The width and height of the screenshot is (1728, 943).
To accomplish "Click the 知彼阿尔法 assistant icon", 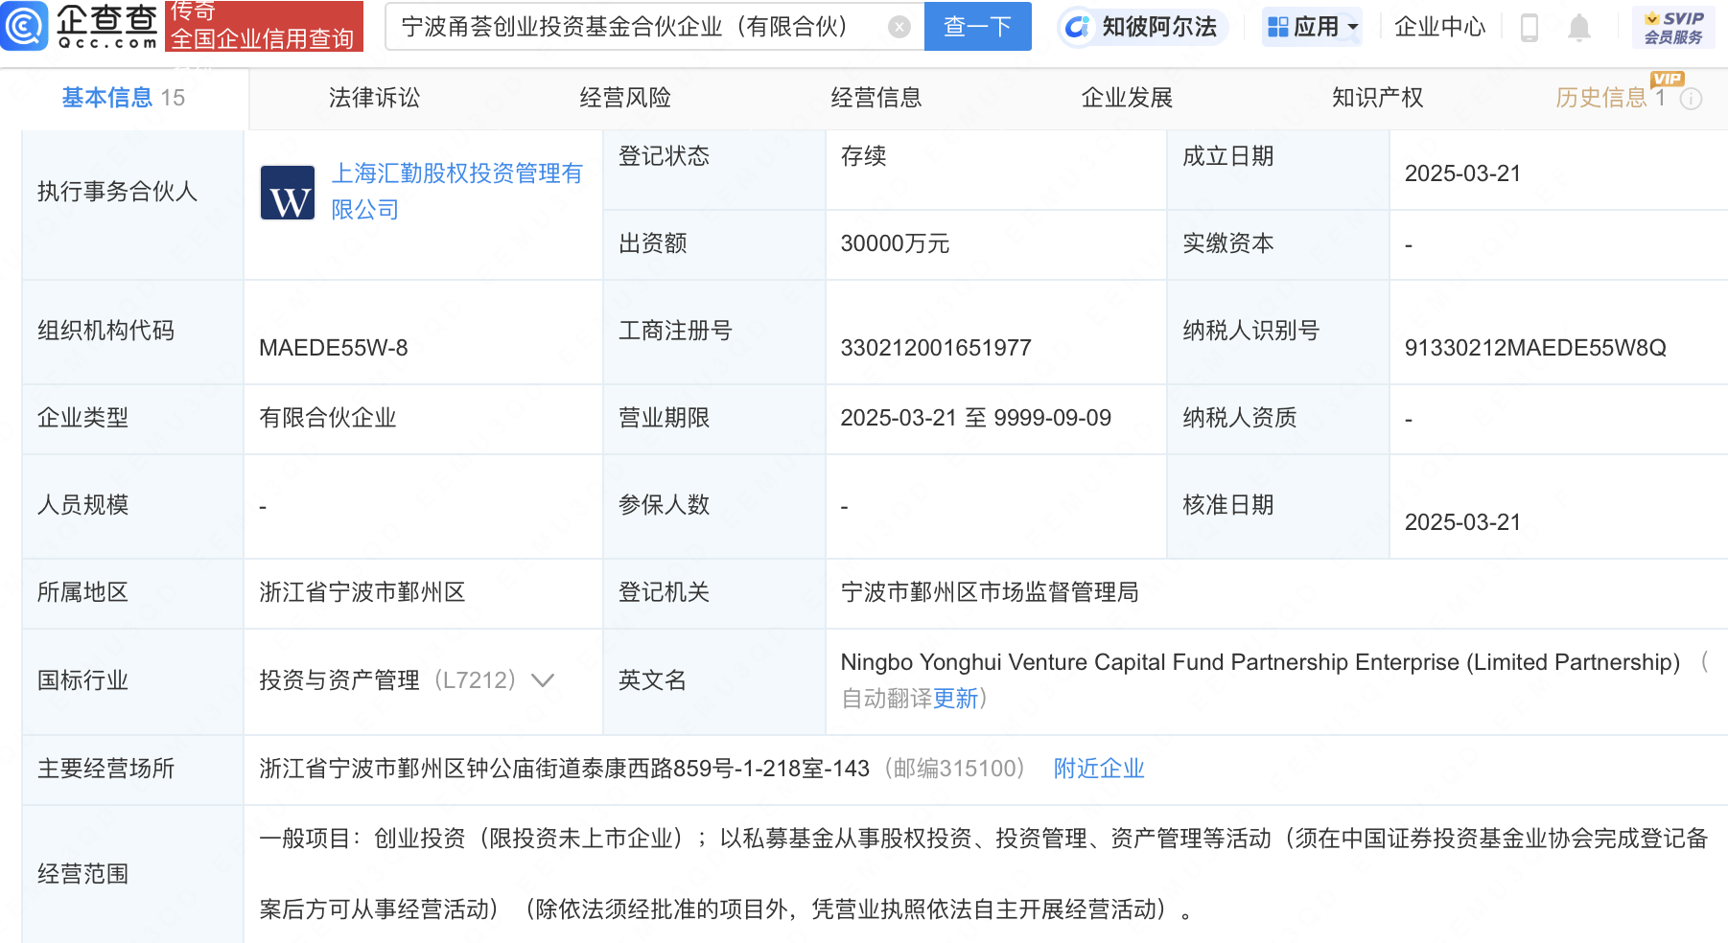I will [1077, 27].
